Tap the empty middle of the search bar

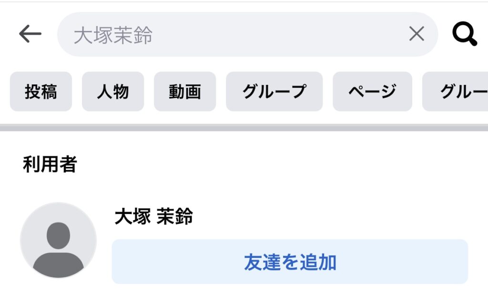pos(280,34)
